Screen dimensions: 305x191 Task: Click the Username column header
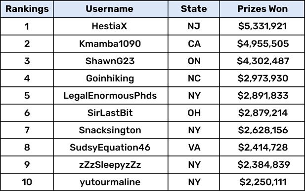(x=110, y=9)
